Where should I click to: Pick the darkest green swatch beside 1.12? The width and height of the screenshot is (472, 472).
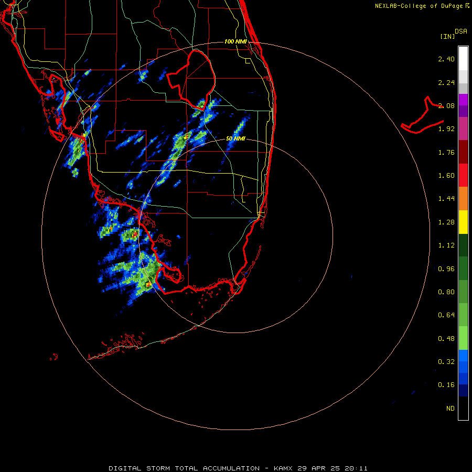(463, 245)
